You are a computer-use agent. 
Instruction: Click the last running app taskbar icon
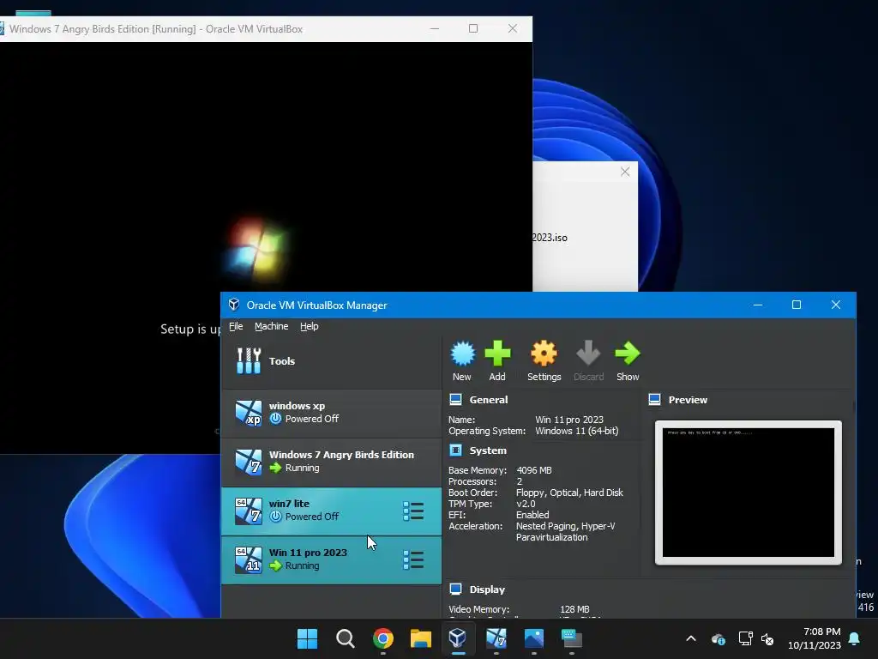click(572, 638)
